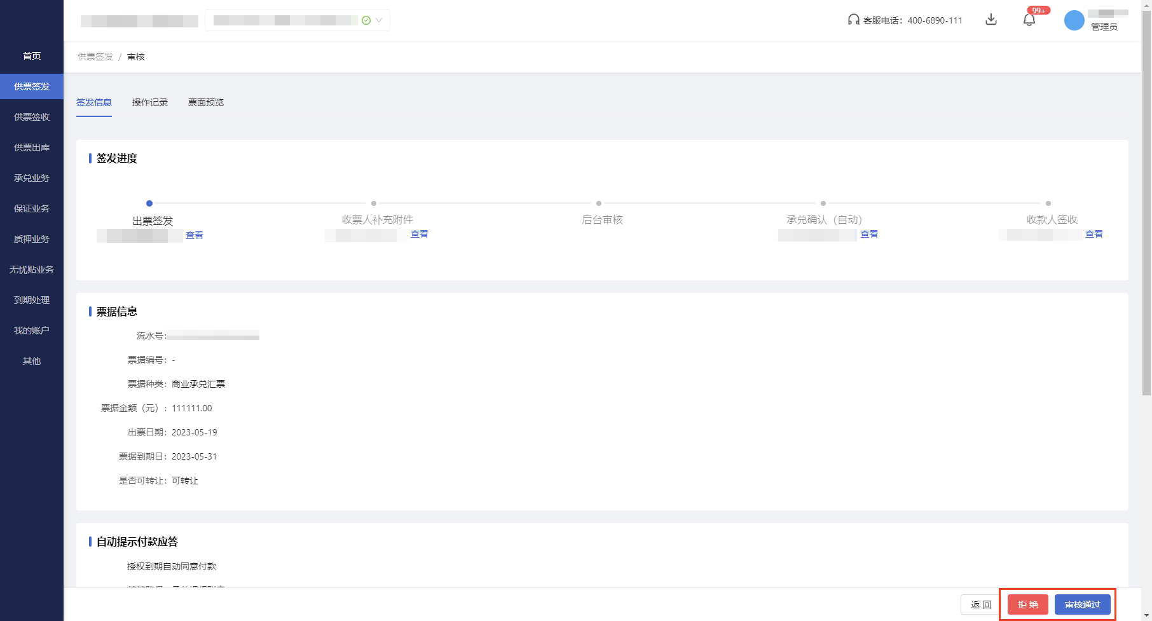The image size is (1152, 621).
Task: Click 查看 link under 出票签发 step
Action: pyautogui.click(x=195, y=235)
